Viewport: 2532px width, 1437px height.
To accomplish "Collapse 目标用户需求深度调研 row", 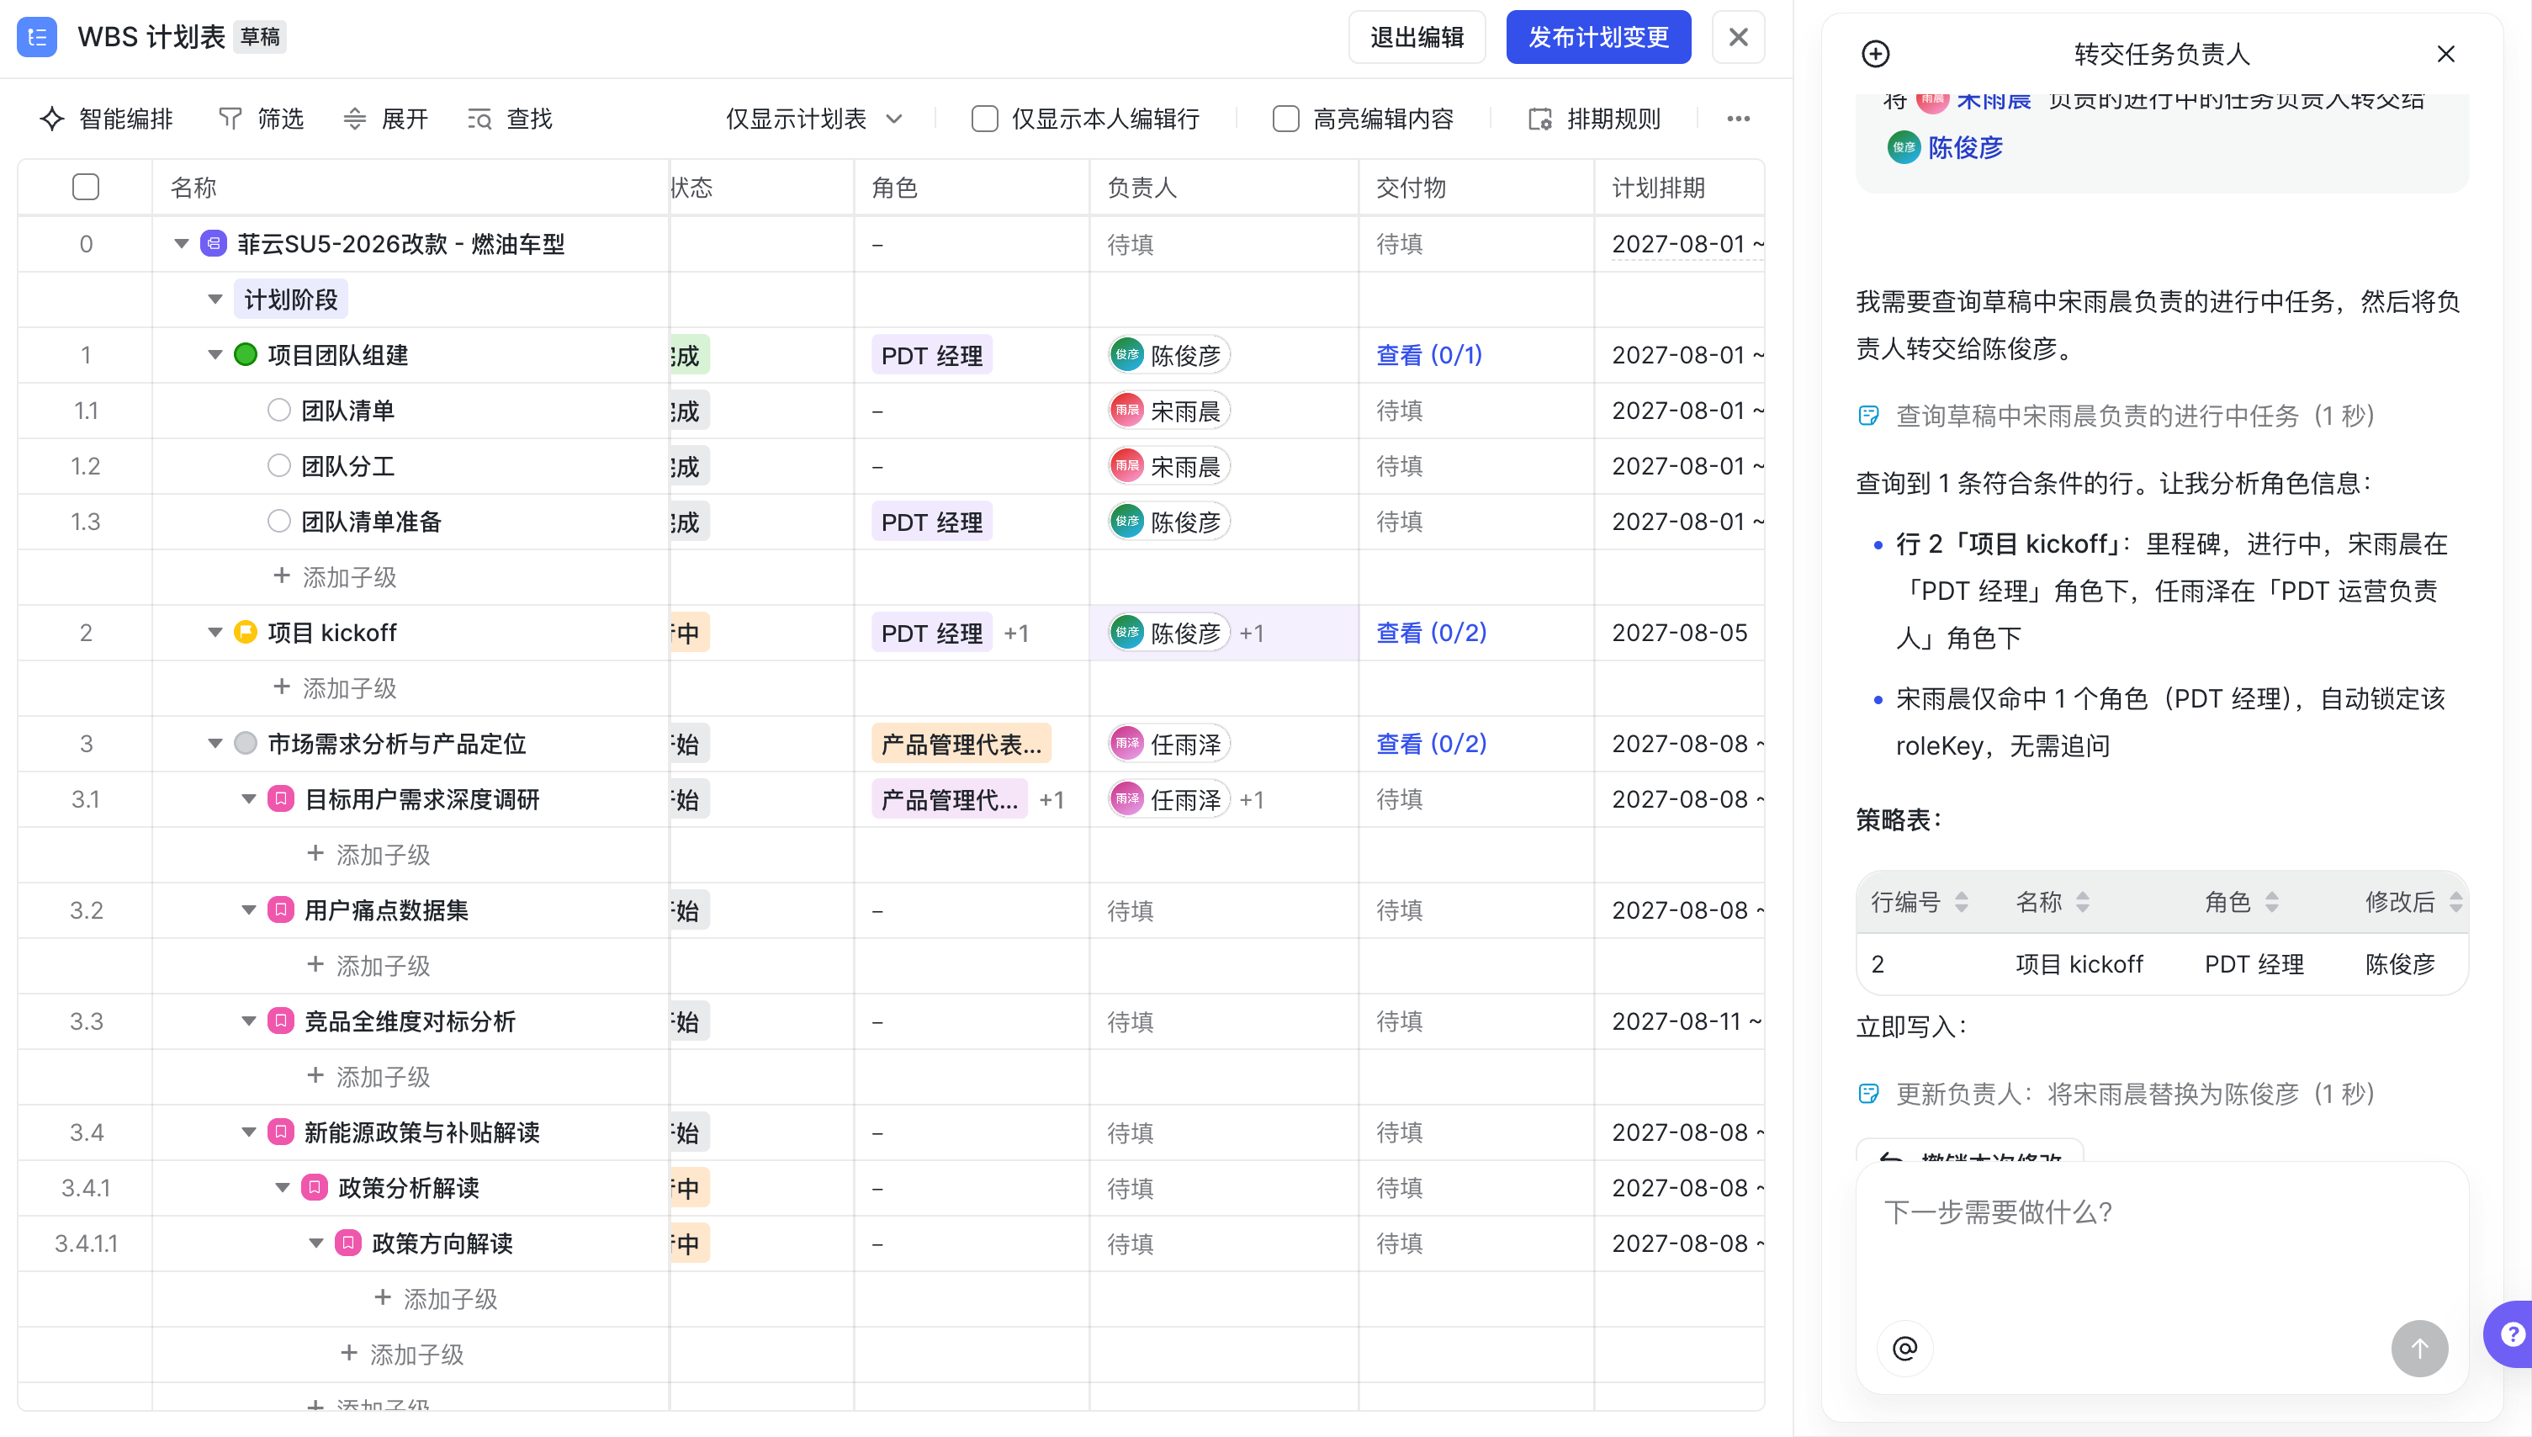I will coord(249,798).
